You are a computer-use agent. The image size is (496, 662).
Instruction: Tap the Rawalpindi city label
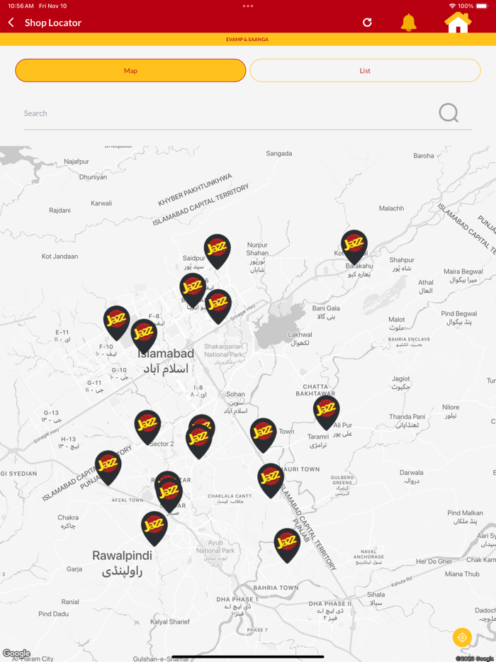[x=122, y=563]
